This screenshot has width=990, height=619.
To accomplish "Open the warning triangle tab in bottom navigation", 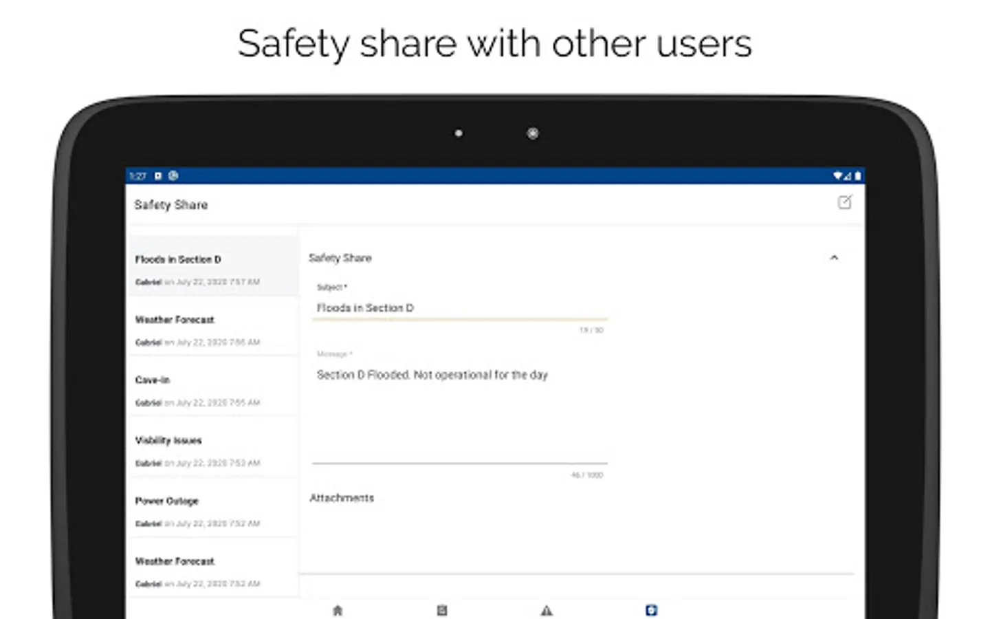I will point(547,610).
